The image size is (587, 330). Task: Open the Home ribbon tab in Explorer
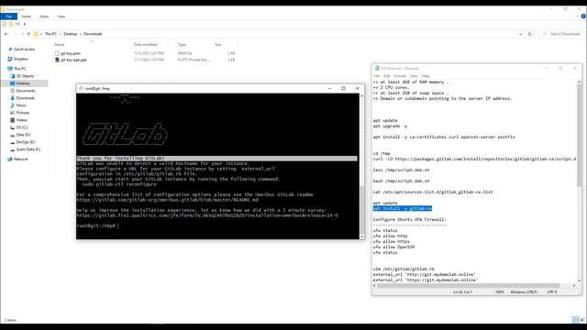pyautogui.click(x=27, y=16)
